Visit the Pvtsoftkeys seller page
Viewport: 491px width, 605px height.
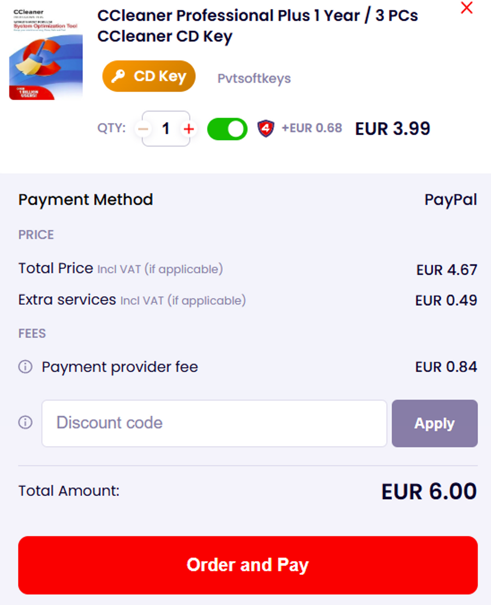(254, 78)
